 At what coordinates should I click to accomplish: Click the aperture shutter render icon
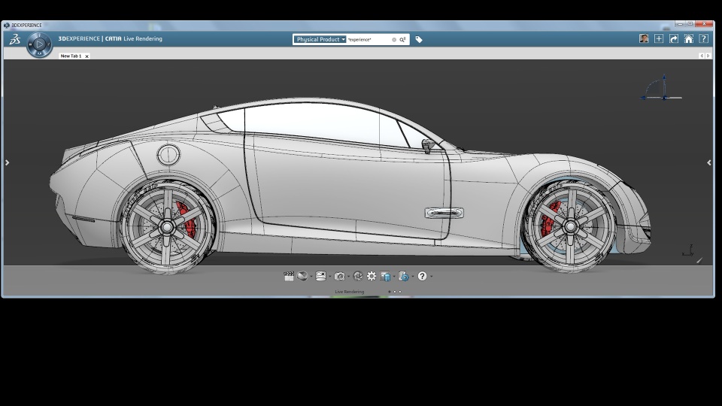point(358,276)
